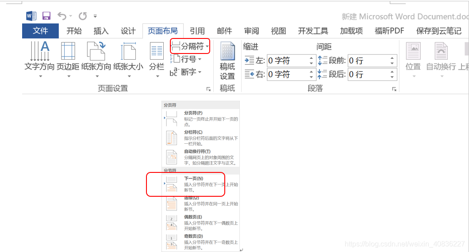Click the left indent 左 input field

[287, 61]
